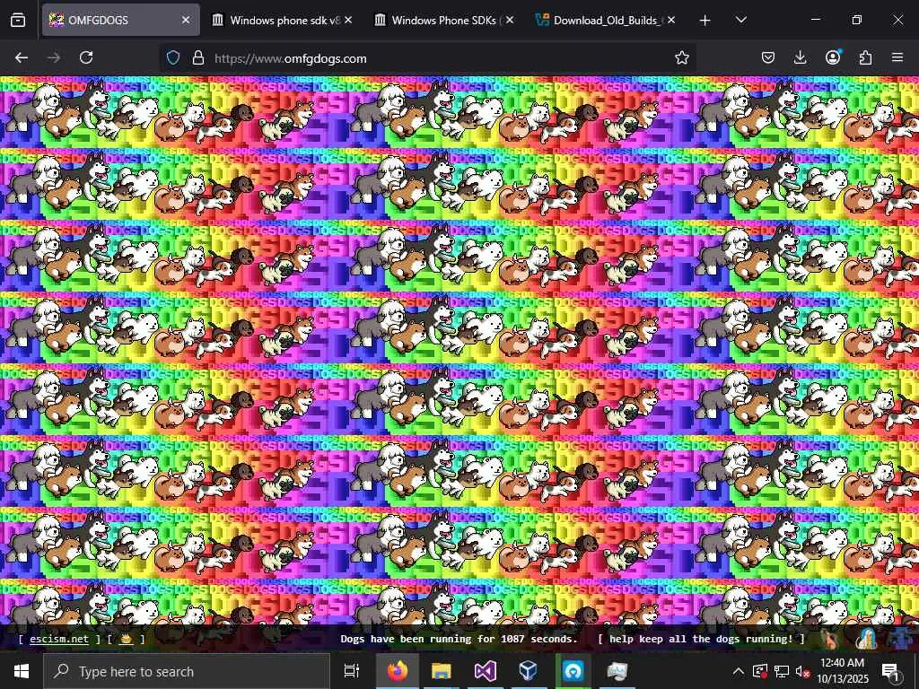This screenshot has width=919, height=689.
Task: Open the monitor app on the taskbar
Action: 617,671
